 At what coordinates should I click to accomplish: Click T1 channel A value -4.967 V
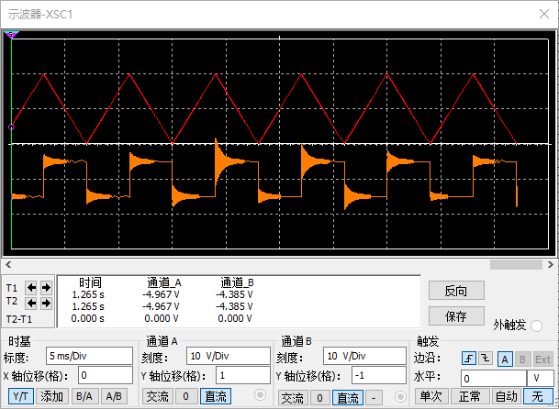[x=161, y=294]
